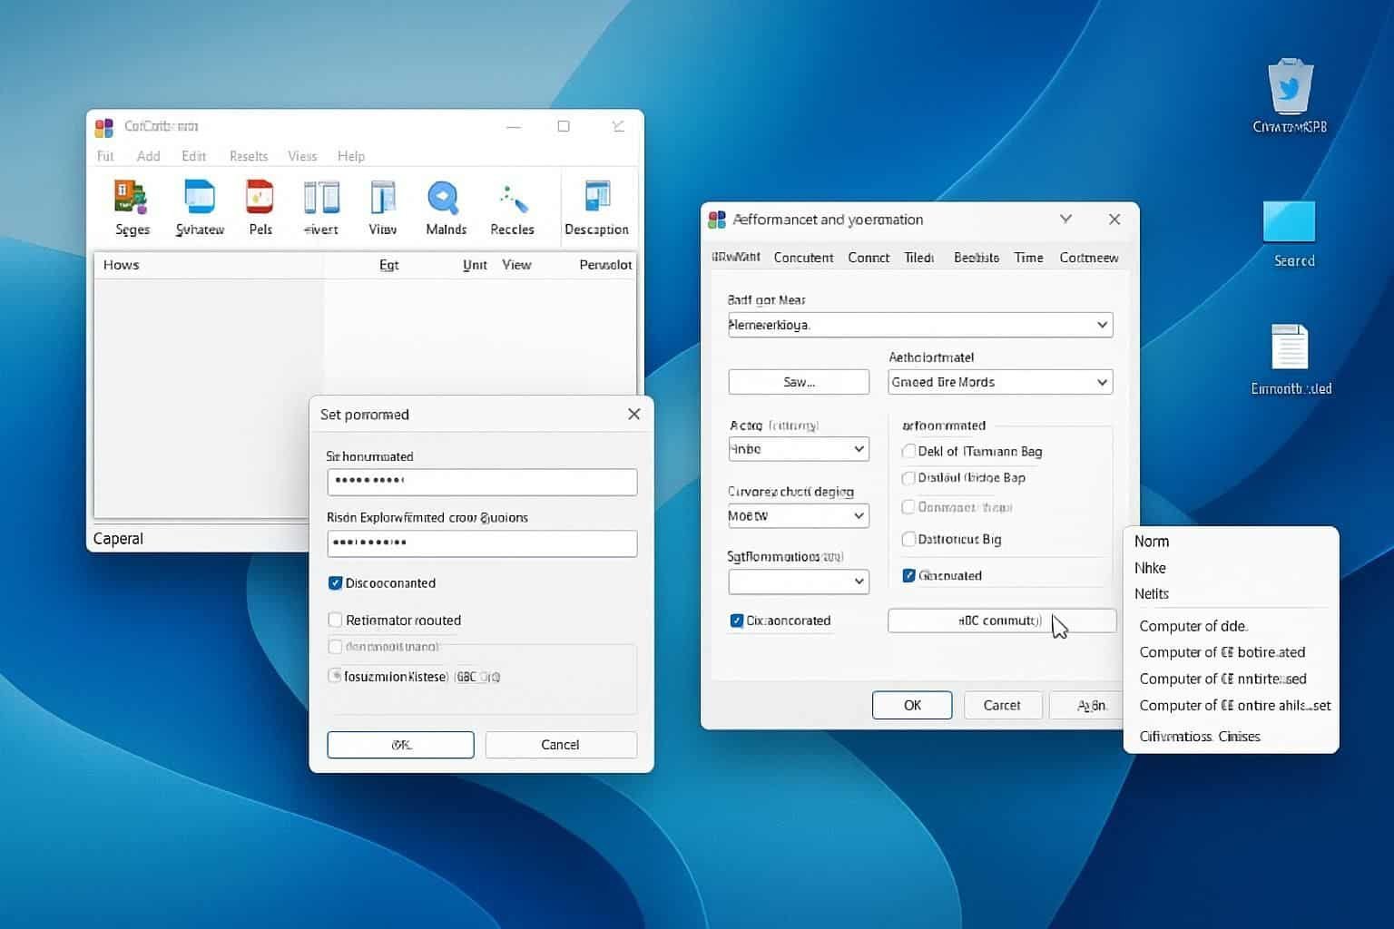Switch to the Concutent tab
The height and width of the screenshot is (929, 1394).
(x=803, y=258)
